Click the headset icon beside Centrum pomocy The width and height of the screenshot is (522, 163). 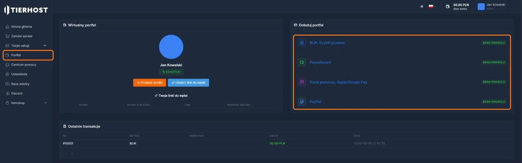[7, 65]
